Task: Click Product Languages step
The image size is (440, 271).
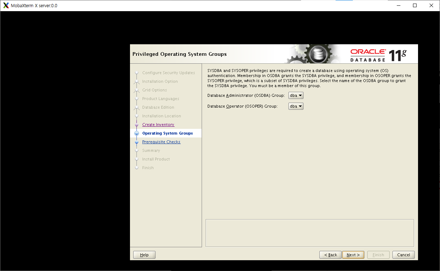Action: point(161,99)
